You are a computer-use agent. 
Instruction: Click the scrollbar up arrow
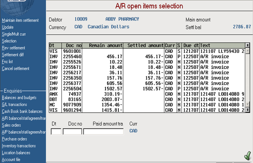tap(248, 51)
